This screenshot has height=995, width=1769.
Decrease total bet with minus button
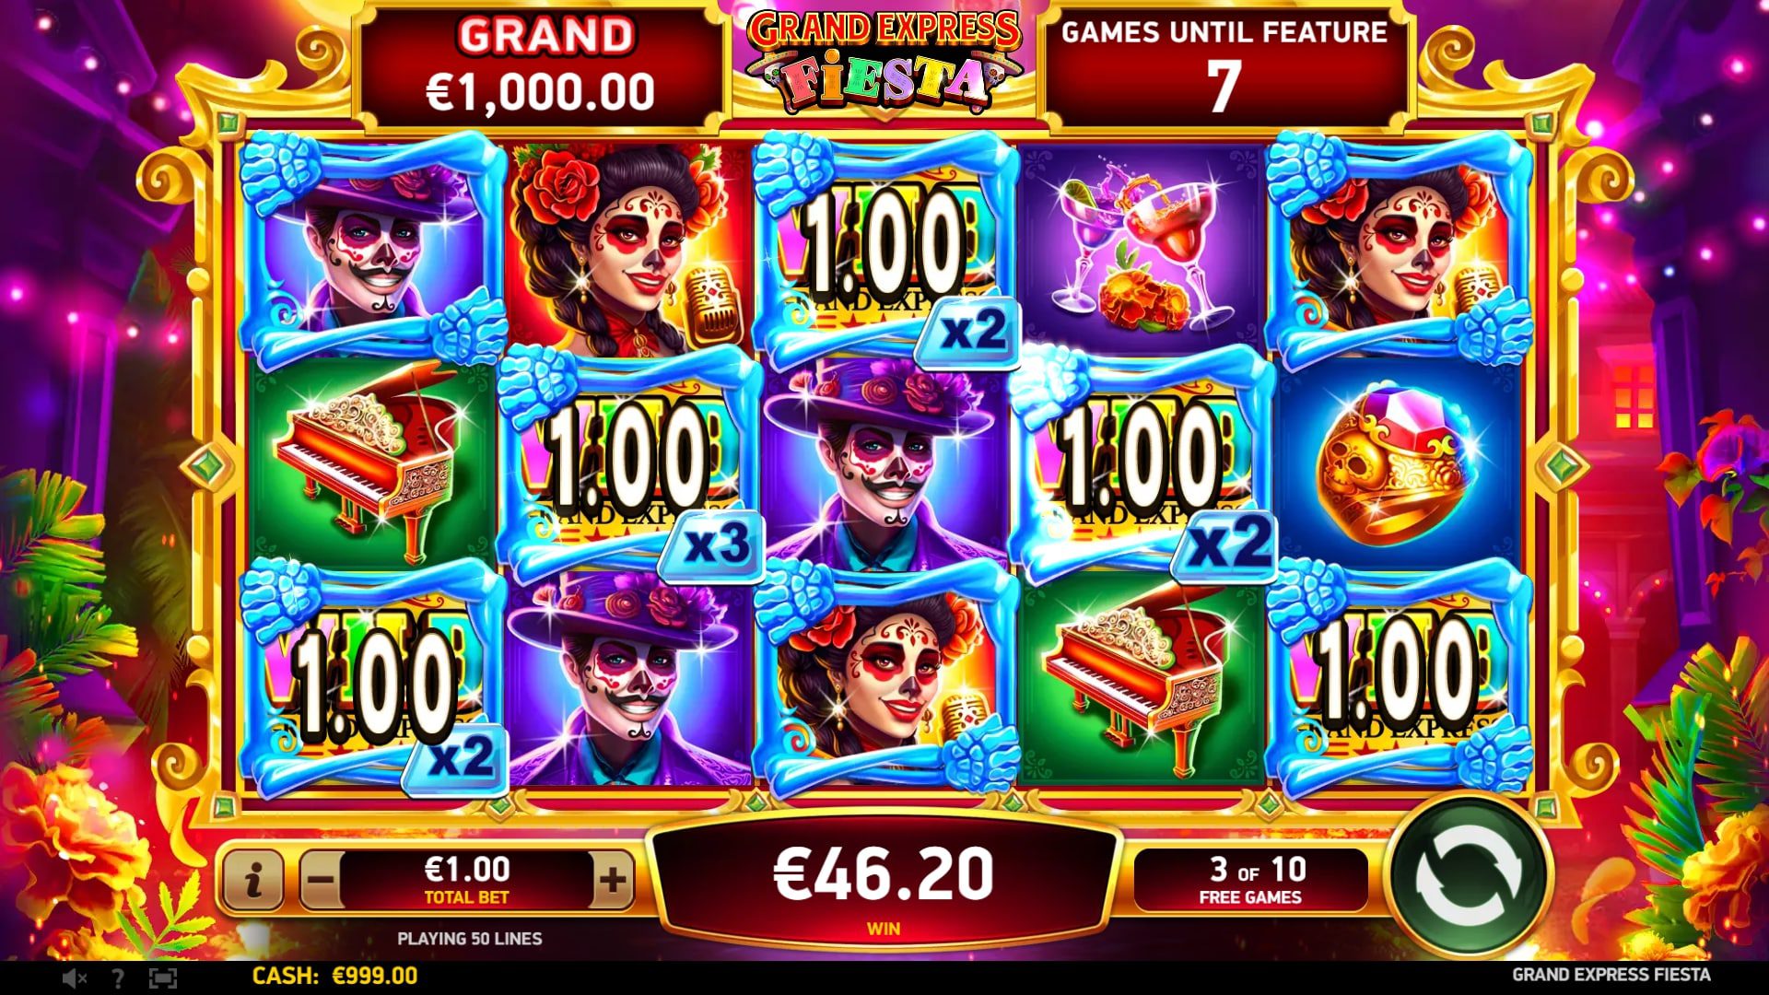[322, 880]
